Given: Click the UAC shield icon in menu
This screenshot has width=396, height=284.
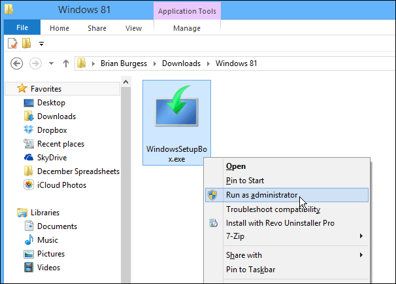Looking at the screenshot, I should 212,195.
